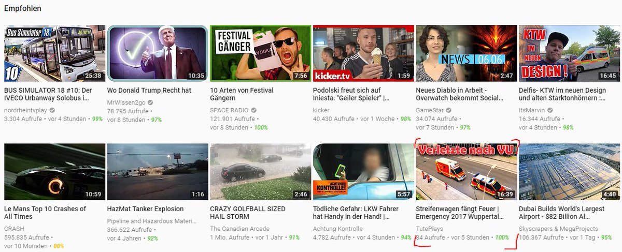Open the Verletzte nach VU thumbnail
The image size is (622, 252).
(466, 172)
